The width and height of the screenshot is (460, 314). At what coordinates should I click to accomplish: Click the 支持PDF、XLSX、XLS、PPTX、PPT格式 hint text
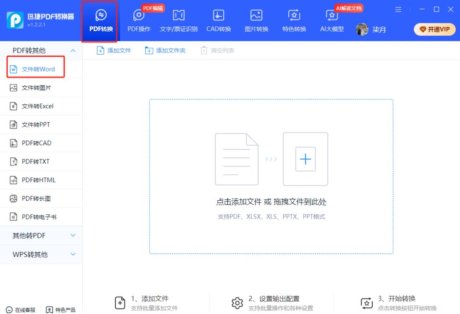[x=271, y=217]
